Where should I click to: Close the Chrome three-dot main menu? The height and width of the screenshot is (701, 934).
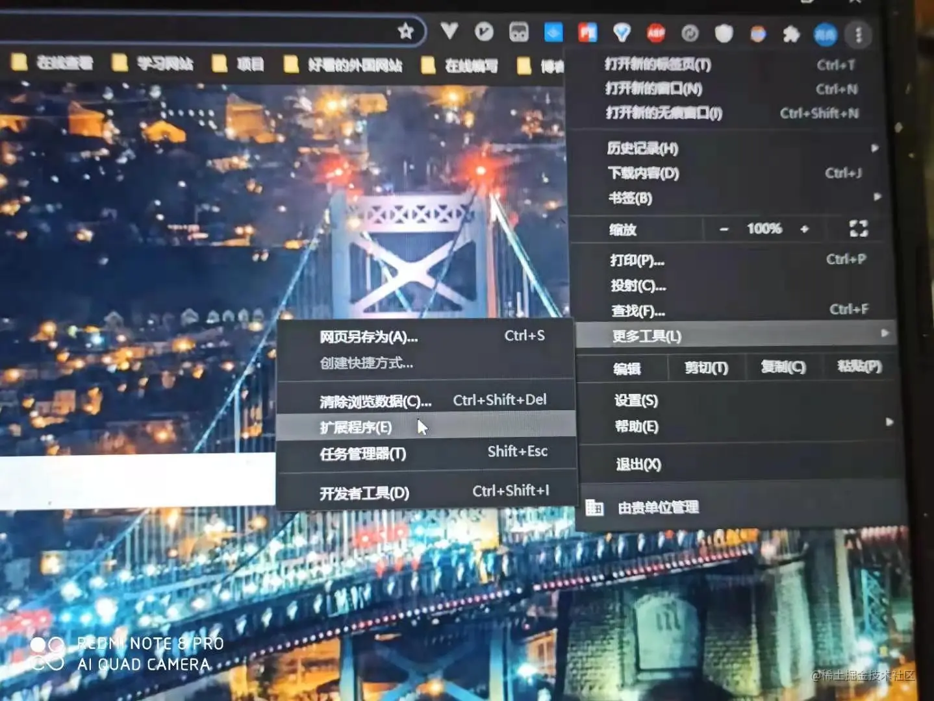859,34
